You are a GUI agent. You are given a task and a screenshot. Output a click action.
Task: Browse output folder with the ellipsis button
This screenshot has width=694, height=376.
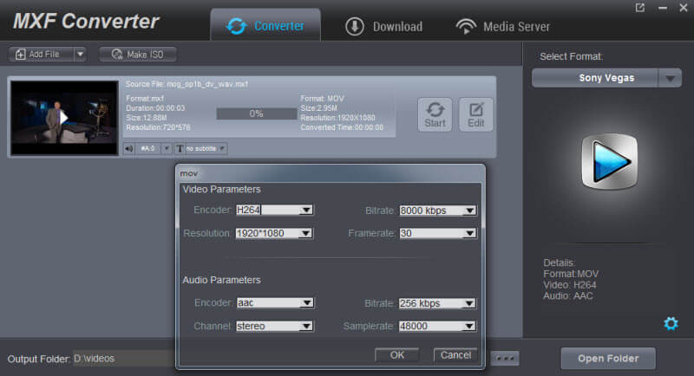point(505,359)
